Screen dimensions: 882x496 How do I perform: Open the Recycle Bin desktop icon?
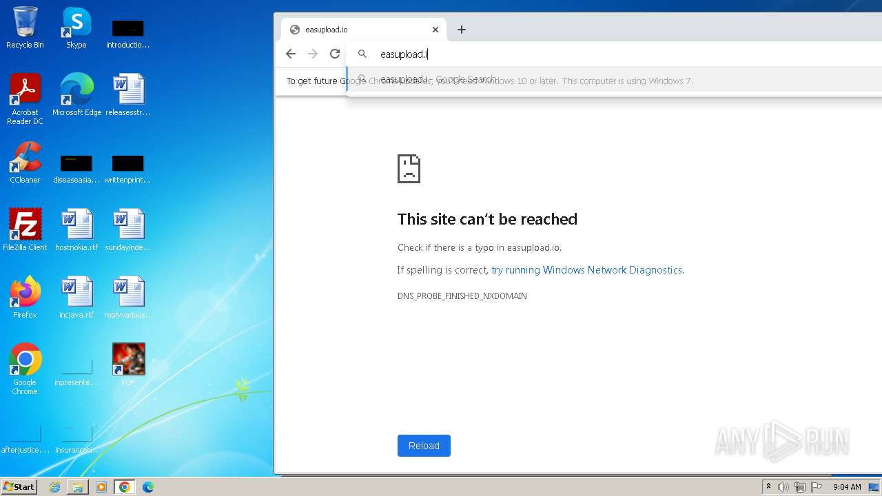[25, 28]
